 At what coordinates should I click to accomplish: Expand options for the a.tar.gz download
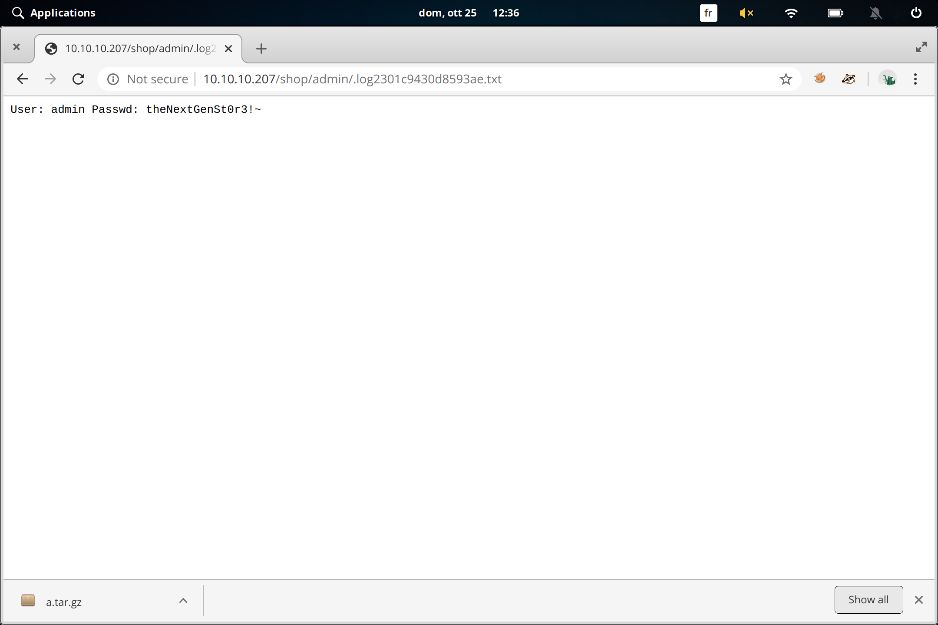click(183, 601)
